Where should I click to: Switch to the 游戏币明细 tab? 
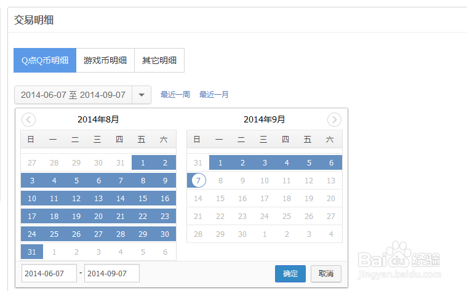coord(105,60)
